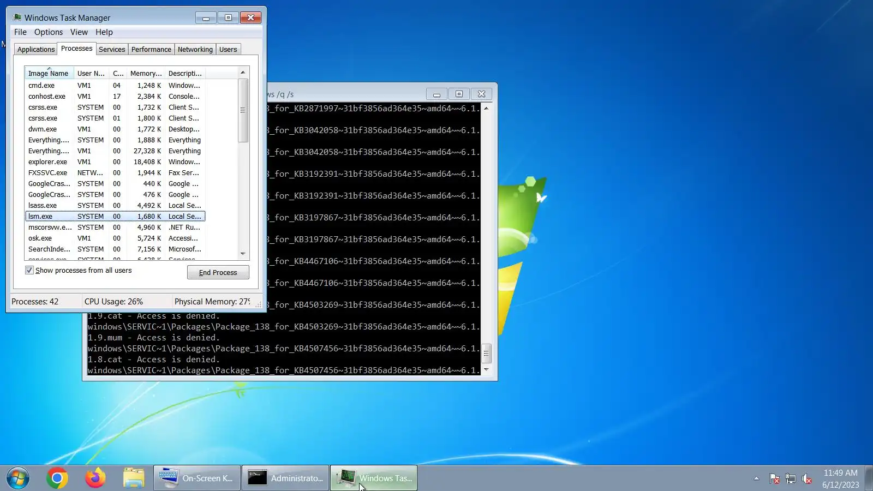Screen dimensions: 873x491
Task: Click the Task Manager title bar icon
Action: (17, 17)
